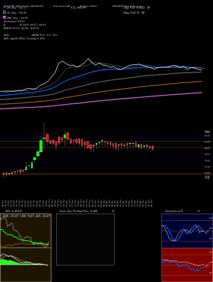Open the ADX line chart panel
This screenshot has height=282, width=213.
26,231
